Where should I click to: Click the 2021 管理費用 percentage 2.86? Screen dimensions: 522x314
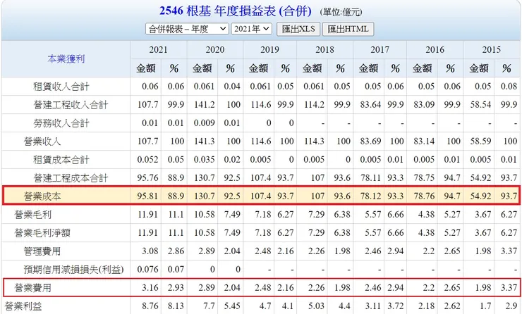point(176,251)
